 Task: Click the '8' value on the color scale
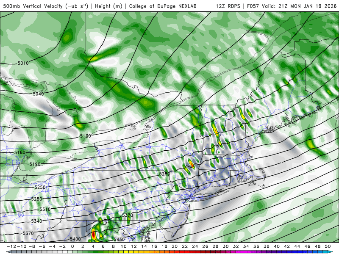(113, 246)
